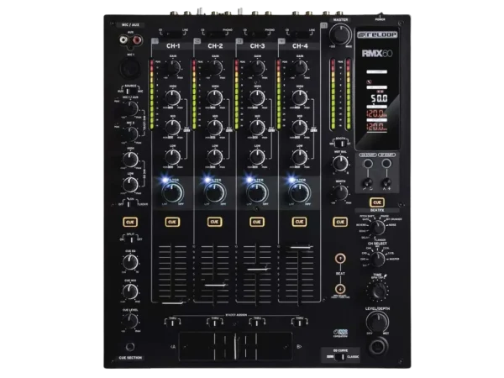Click the CH-3 CUE button
Screen dimensions: 504x378
tap(257, 222)
